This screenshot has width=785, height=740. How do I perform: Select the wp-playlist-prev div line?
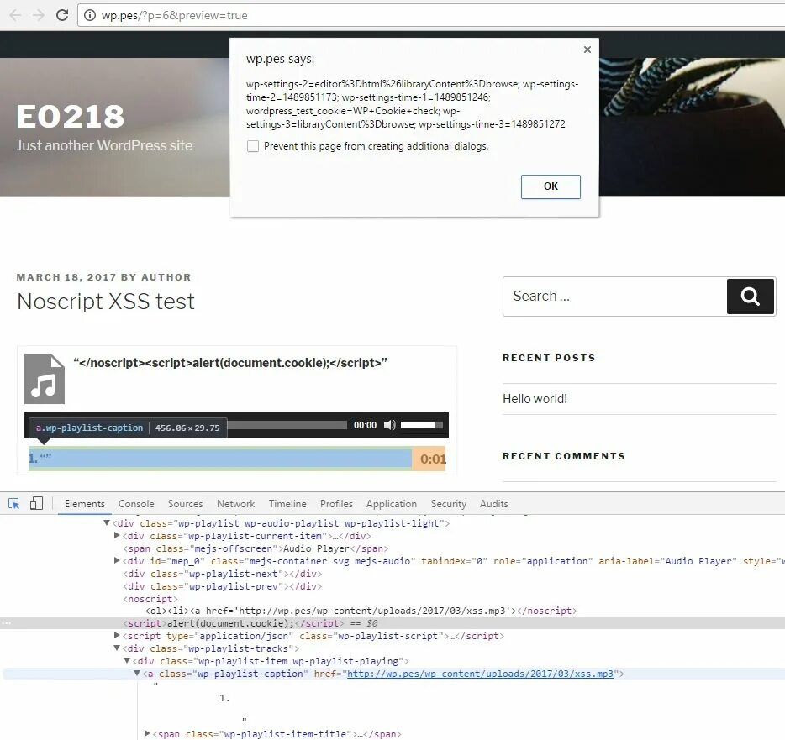tap(222, 586)
